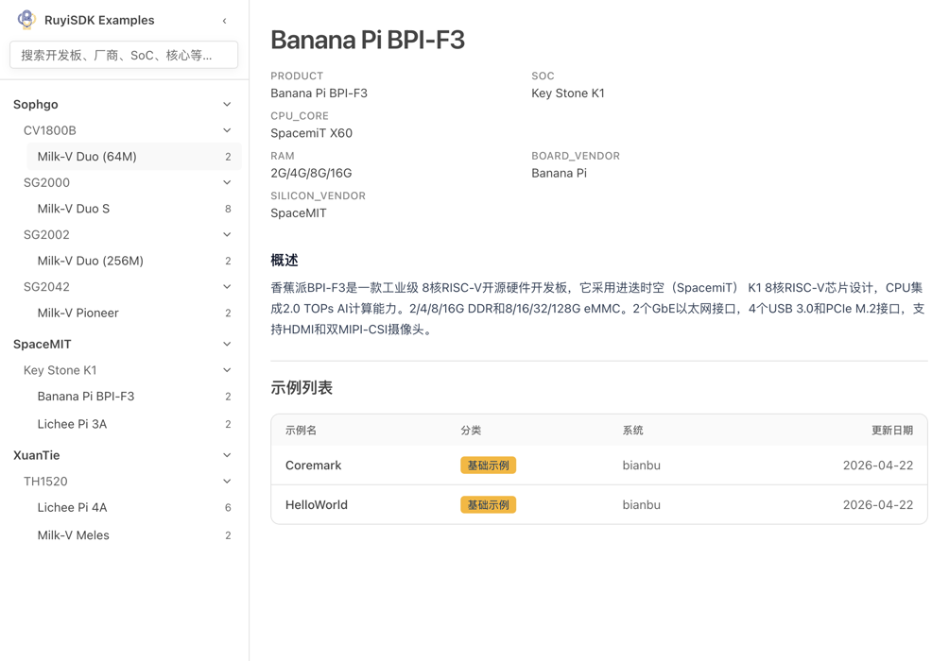Viewport: 949px width, 661px height.
Task: Collapse the SG2002 chevron
Action: click(227, 234)
